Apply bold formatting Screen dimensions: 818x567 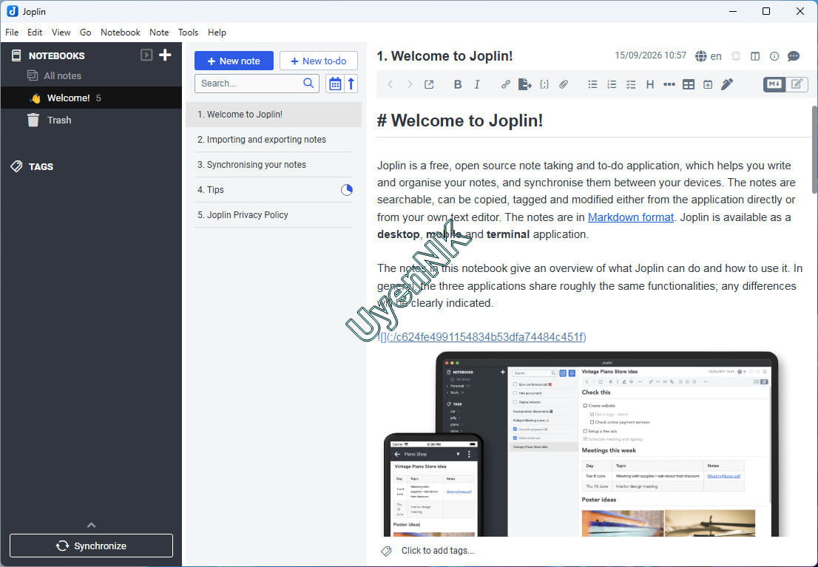[x=458, y=84]
